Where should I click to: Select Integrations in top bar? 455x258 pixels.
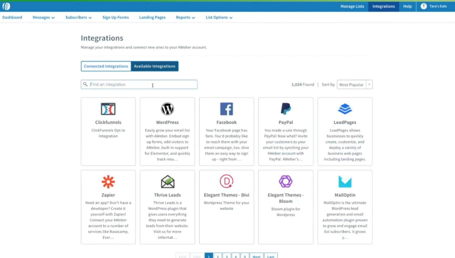[x=384, y=6]
